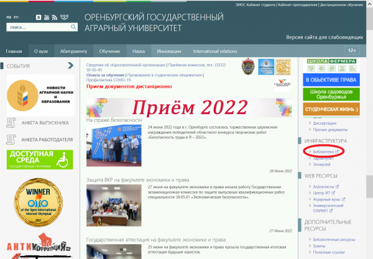The image size is (373, 259).
Task: Click the search magnifier icon
Action: tap(73, 27)
